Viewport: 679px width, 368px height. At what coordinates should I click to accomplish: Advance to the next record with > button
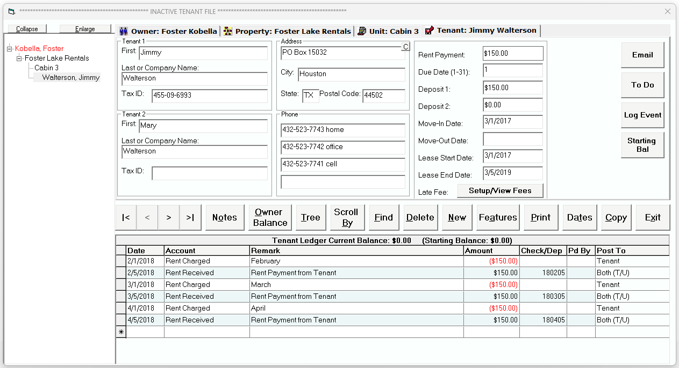tap(169, 217)
